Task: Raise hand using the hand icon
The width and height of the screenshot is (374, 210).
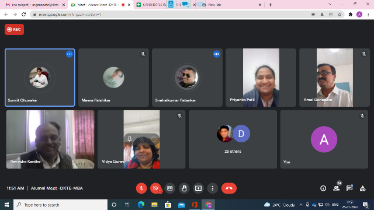Action: tap(184, 188)
